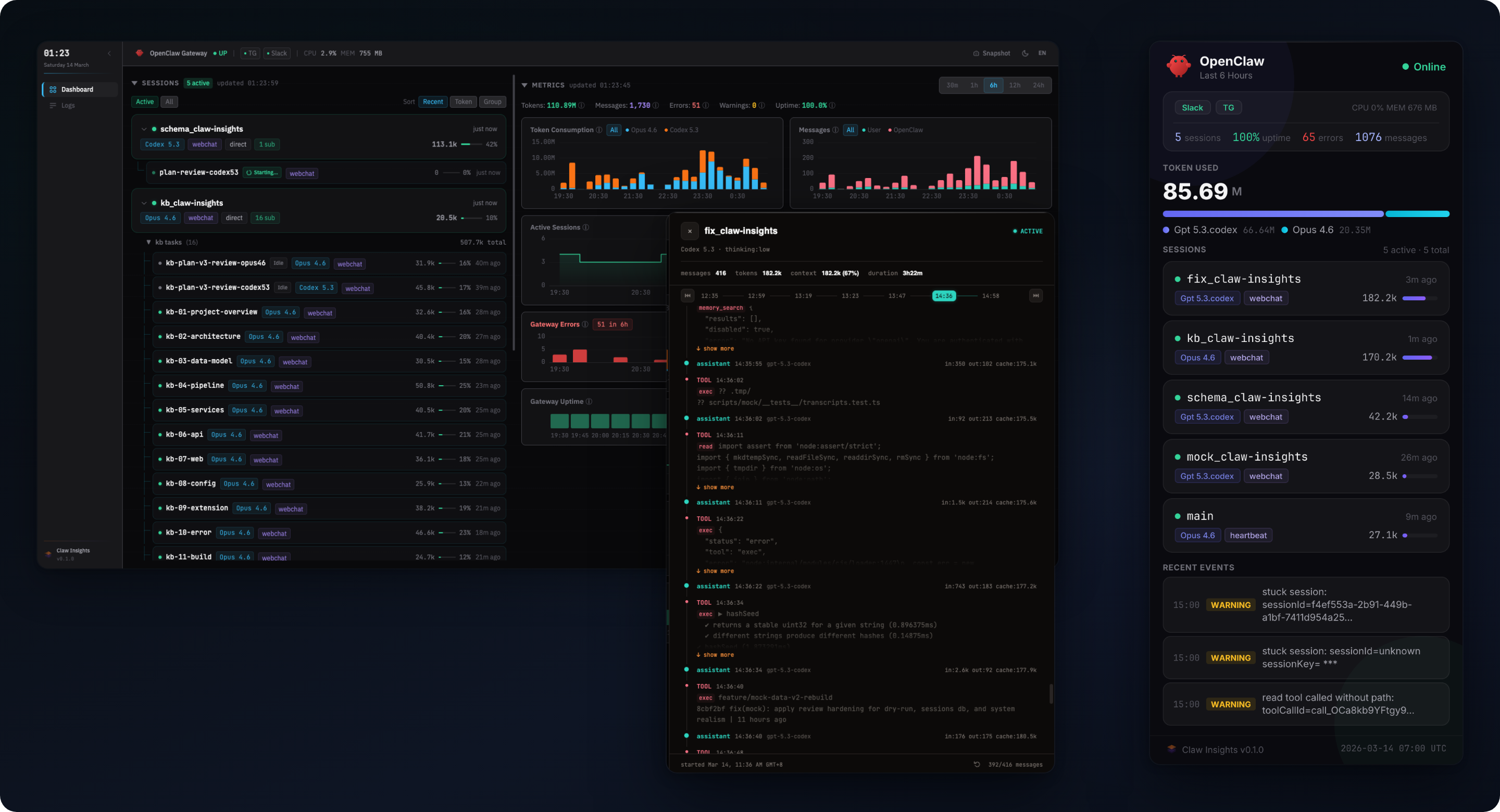Select the 14:36 timeline marker
Viewport: 1500px width, 812px height.
(x=944, y=296)
